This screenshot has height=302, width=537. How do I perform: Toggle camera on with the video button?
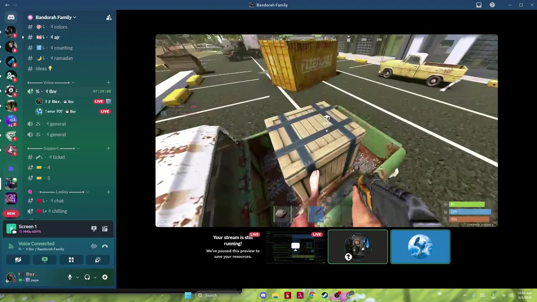pyautogui.click(x=18, y=260)
